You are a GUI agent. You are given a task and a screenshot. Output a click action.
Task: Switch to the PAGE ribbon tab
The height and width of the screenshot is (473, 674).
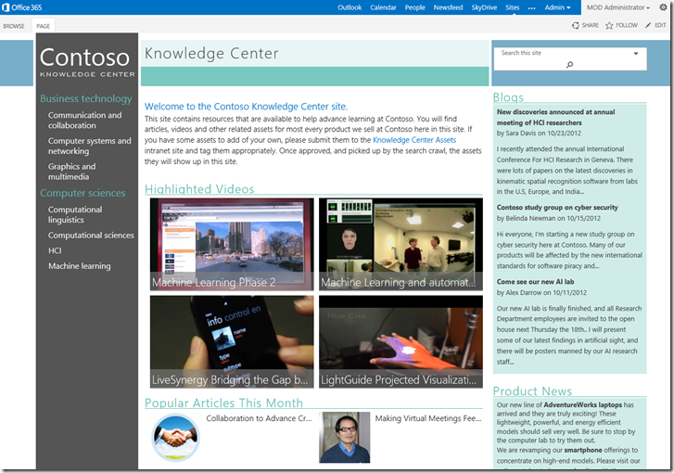43,26
